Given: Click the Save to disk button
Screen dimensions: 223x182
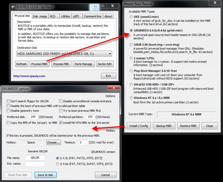Looking at the screenshot, I should pos(46,175).
